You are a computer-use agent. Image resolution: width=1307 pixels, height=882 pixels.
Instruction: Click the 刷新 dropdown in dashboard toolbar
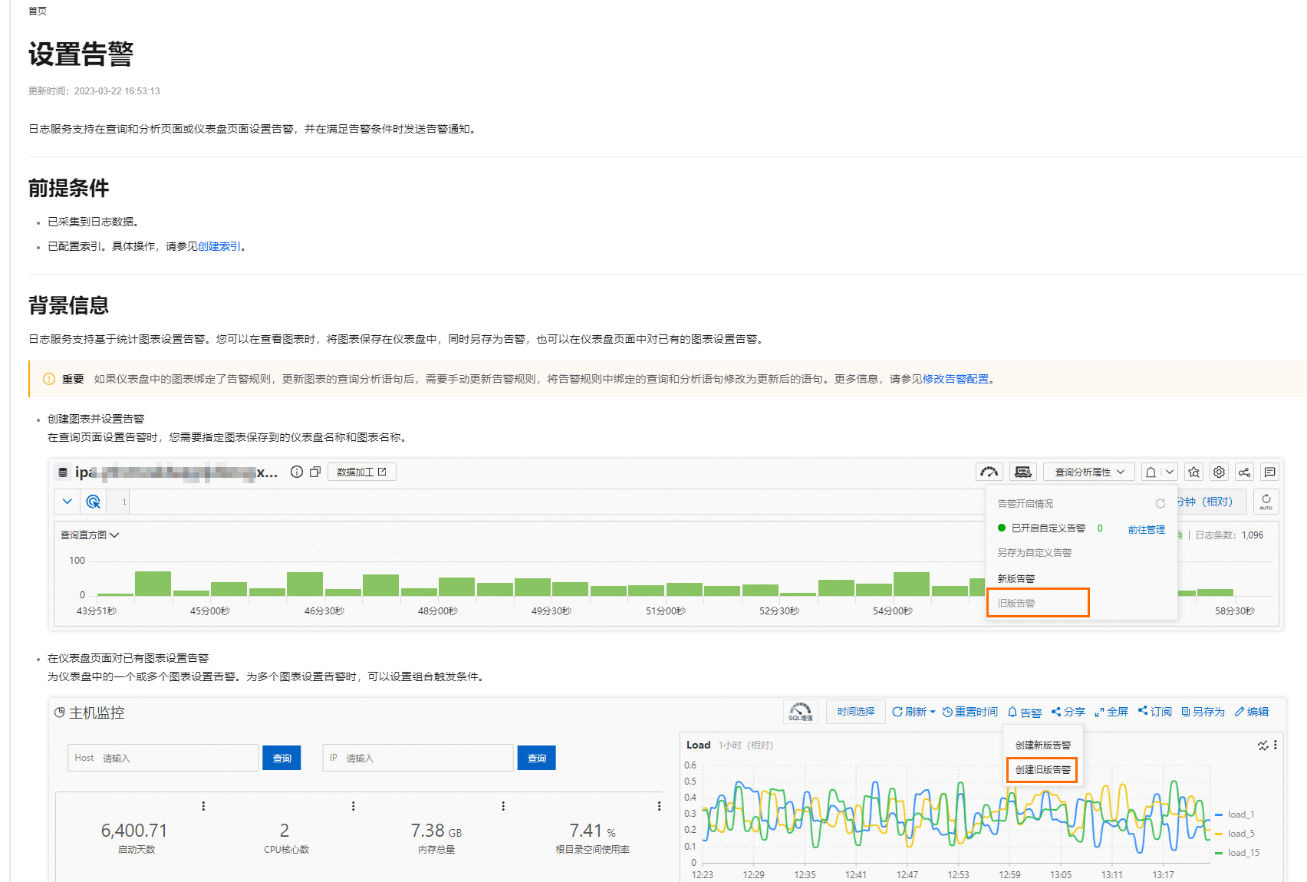click(914, 713)
